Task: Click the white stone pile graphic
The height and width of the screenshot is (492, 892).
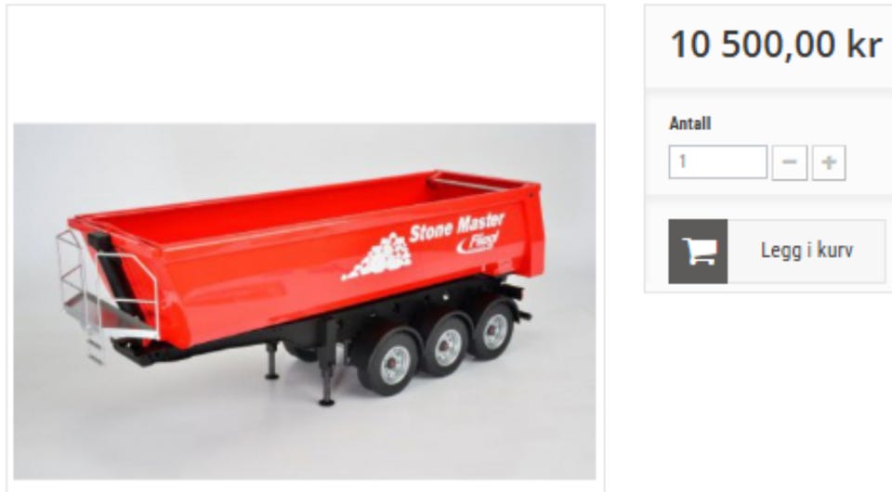Action: tap(377, 257)
